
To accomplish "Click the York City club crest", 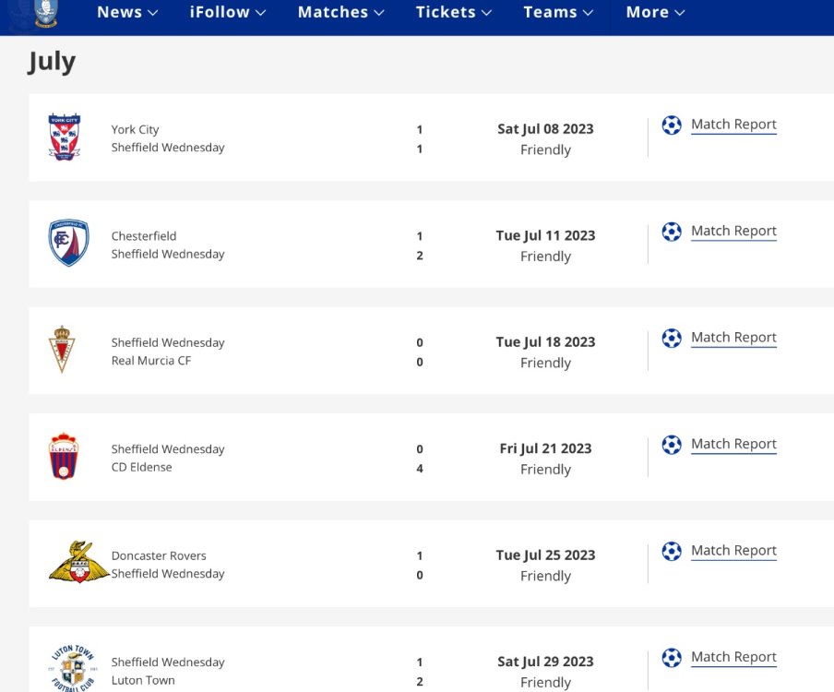I will point(65,137).
